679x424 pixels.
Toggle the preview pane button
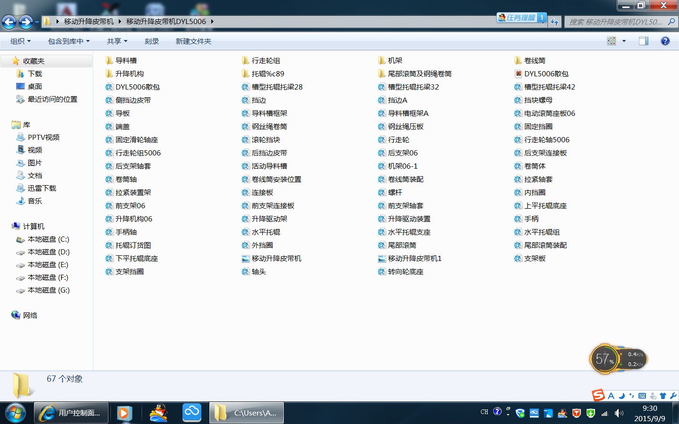pyautogui.click(x=643, y=41)
